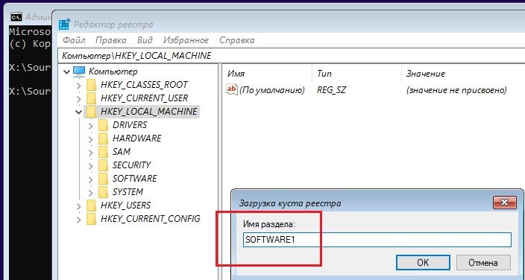Select the SAM key label
Viewport: 525px width, 280px height.
click(x=122, y=152)
